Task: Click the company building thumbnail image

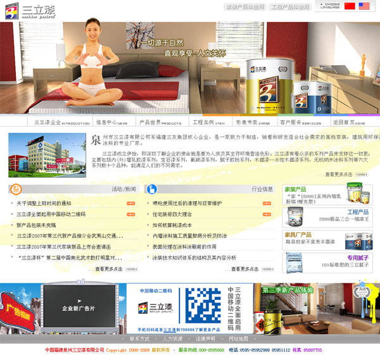Action: [47, 155]
